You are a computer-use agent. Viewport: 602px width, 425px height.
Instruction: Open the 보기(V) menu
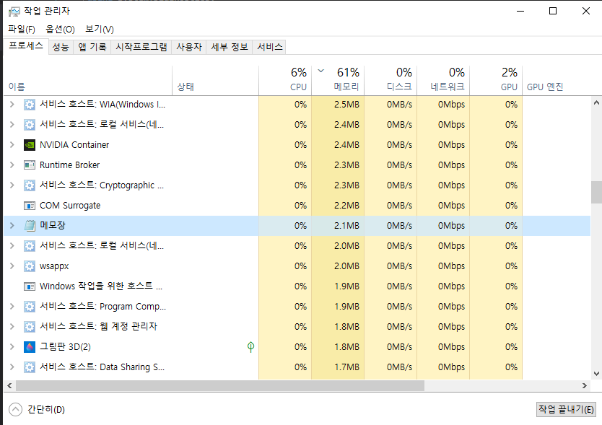tap(100, 29)
